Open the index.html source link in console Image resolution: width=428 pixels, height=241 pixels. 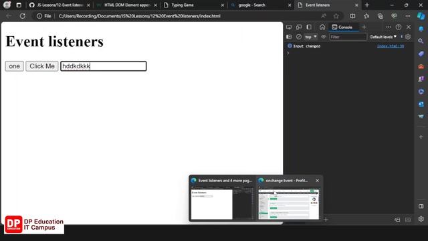tap(391, 46)
